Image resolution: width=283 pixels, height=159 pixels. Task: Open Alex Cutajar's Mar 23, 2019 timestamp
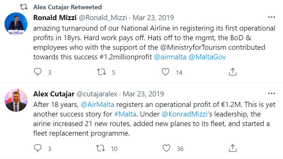click(x=143, y=94)
